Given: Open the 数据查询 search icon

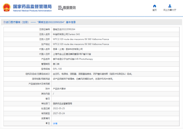Looking at the screenshot, I should point(60,8).
